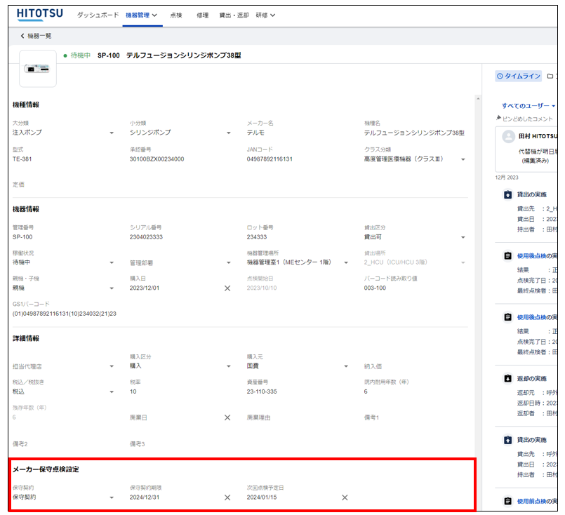
Task: Click the 備考1 field
Action: pyautogui.click(x=414, y=417)
